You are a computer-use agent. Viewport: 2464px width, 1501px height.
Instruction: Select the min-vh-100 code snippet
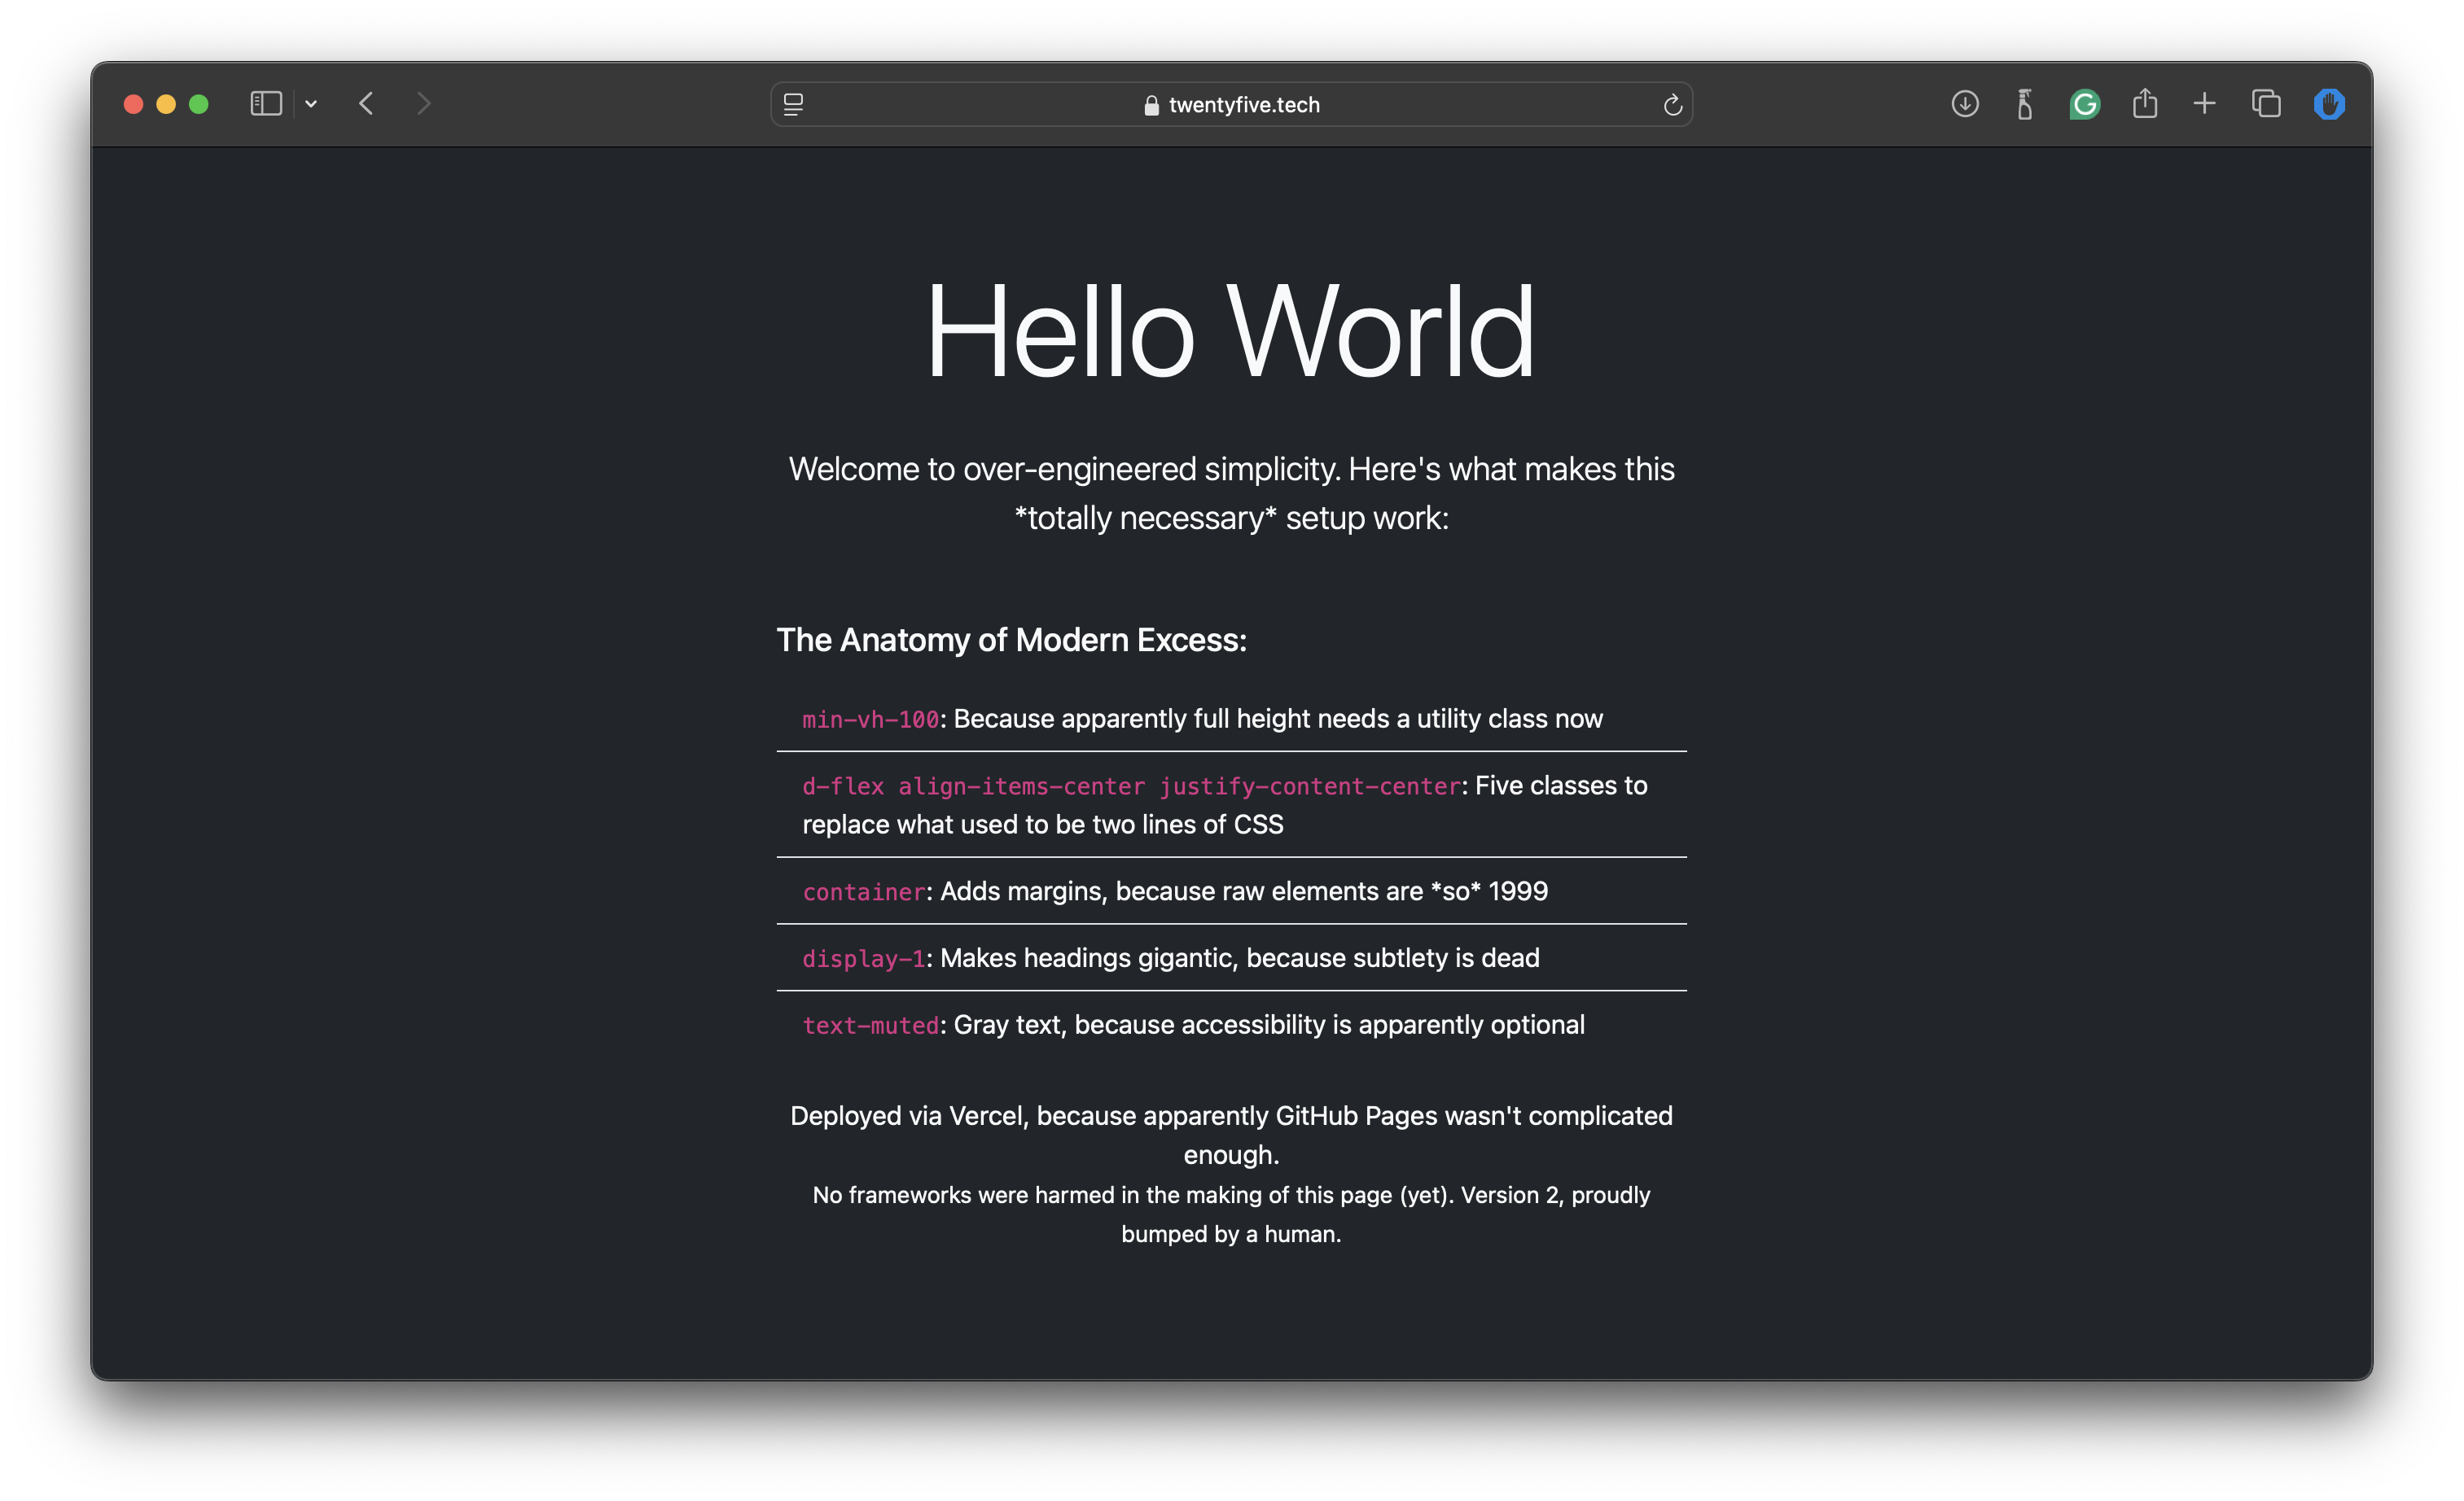click(x=869, y=717)
